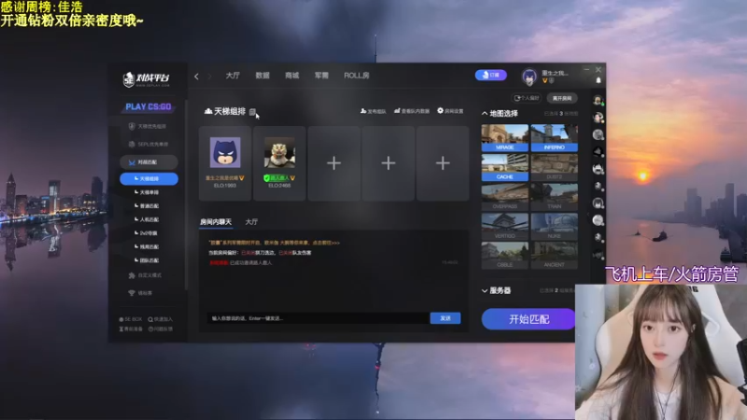This screenshot has height=420, width=747.
Task: Toggle the TRAIN map selection
Action: point(554,197)
